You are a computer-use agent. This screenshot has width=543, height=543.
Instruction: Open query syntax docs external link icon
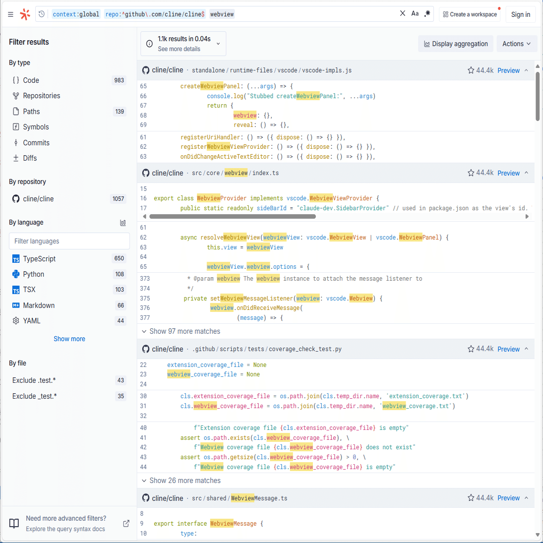(x=126, y=524)
